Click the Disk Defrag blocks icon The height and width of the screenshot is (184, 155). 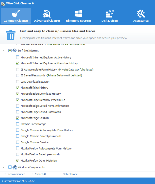click(x=110, y=14)
